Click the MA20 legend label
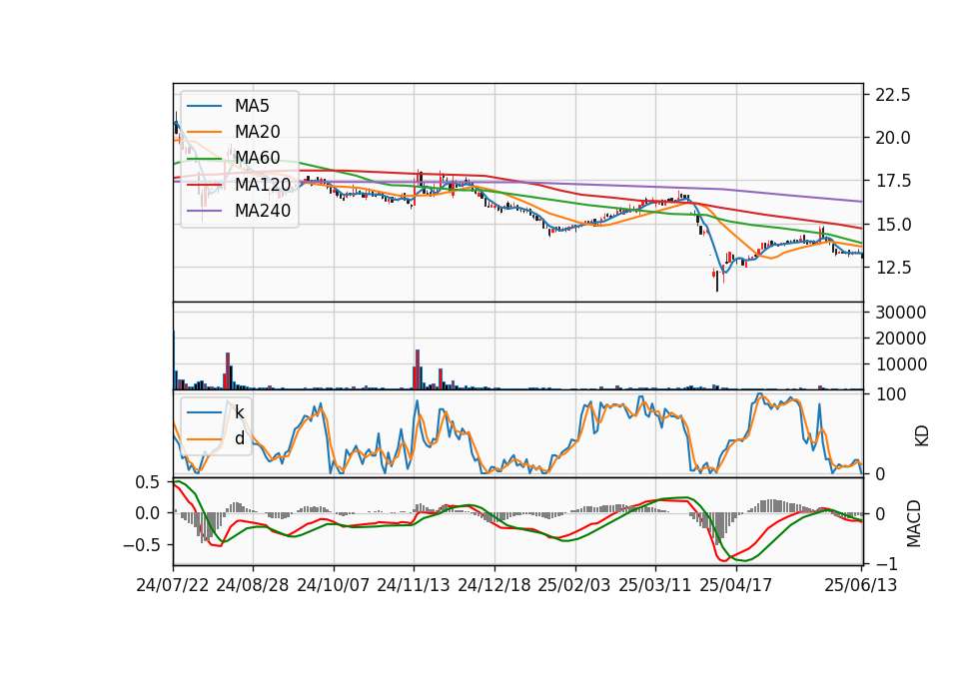 257,132
